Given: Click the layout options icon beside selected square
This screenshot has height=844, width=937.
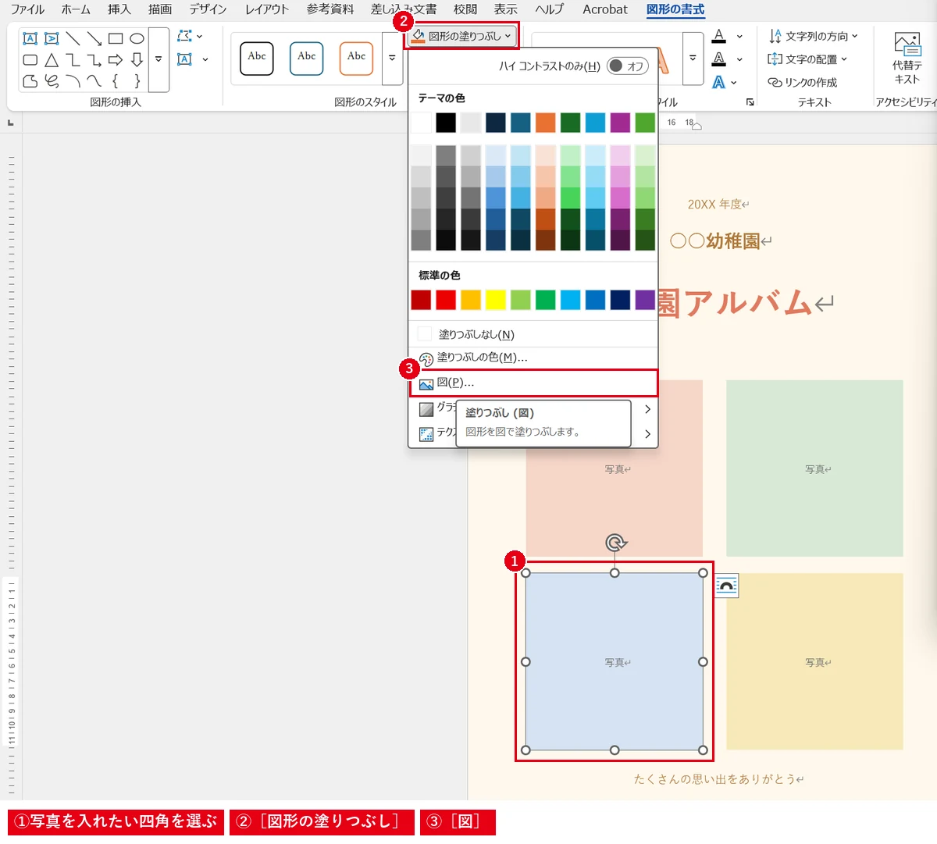Looking at the screenshot, I should (727, 586).
